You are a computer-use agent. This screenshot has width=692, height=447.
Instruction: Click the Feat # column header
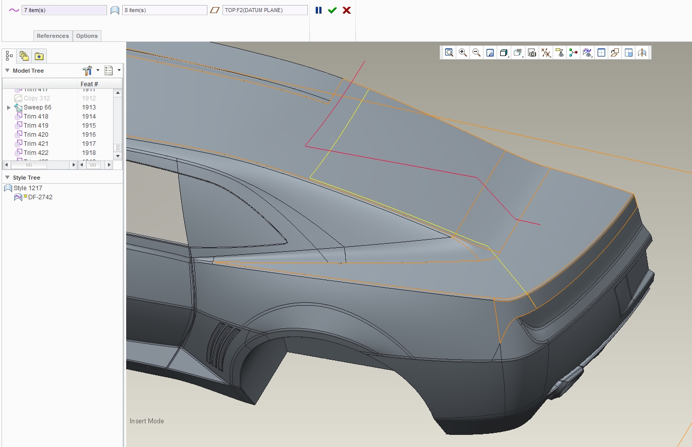(89, 84)
